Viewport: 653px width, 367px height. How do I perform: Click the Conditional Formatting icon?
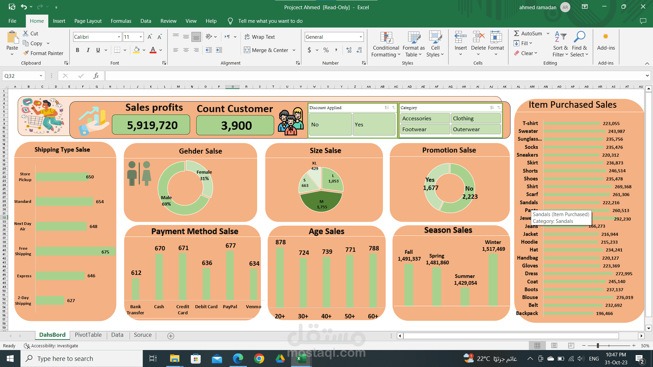point(386,38)
